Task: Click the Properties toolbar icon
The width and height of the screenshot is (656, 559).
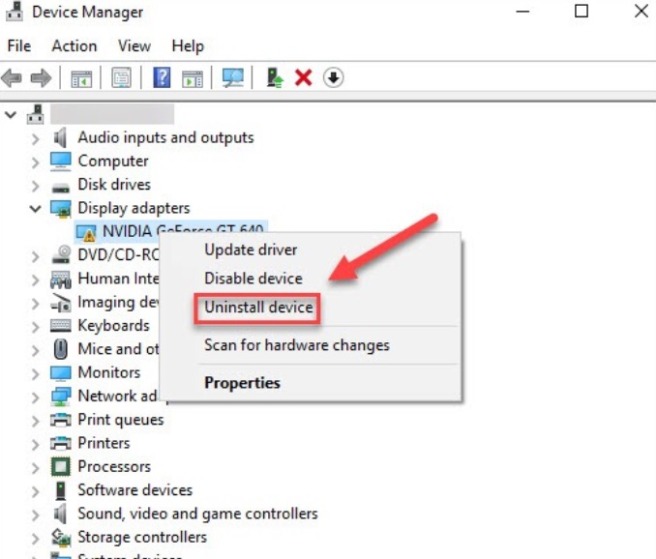Action: [x=121, y=78]
